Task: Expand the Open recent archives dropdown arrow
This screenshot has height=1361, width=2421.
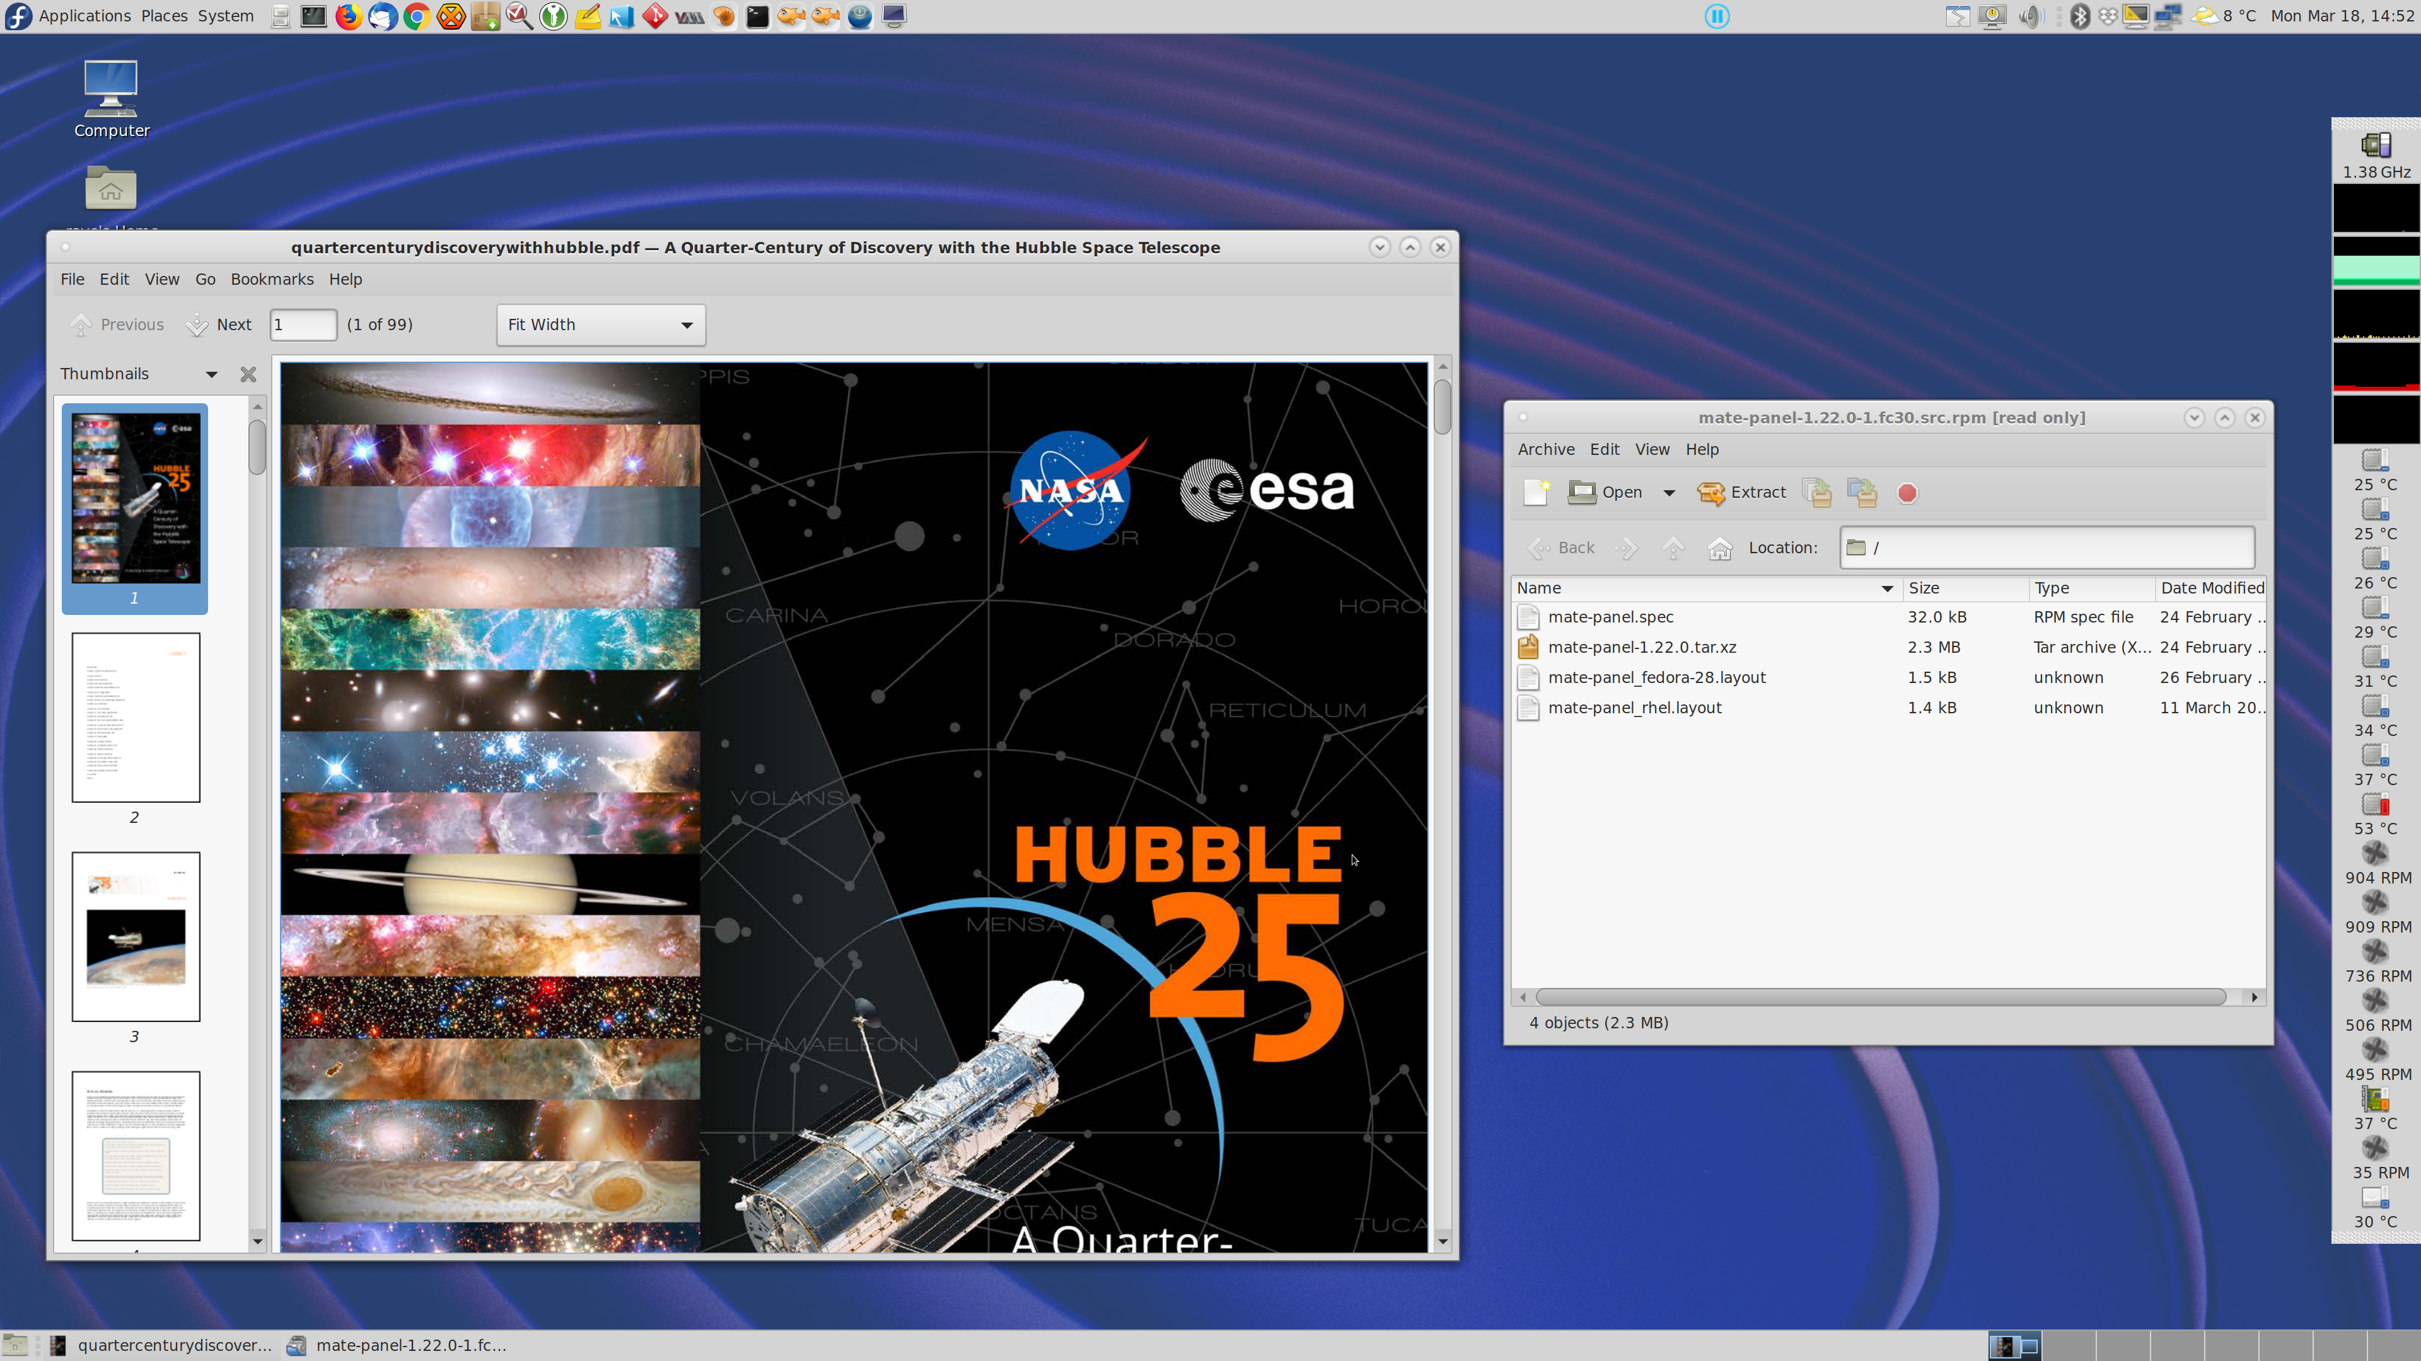Action: [x=1669, y=492]
